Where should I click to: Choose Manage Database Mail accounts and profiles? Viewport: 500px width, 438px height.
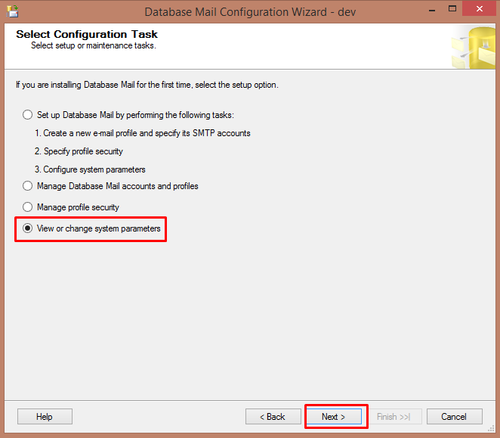click(29, 186)
